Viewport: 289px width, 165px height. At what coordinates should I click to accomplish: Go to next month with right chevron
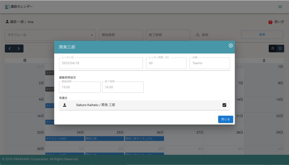[x=19, y=49]
